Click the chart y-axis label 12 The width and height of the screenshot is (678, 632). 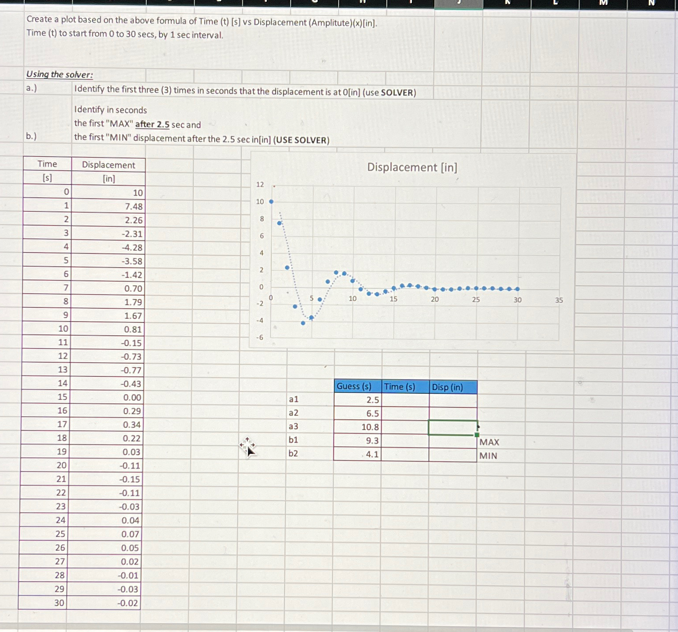tap(260, 184)
